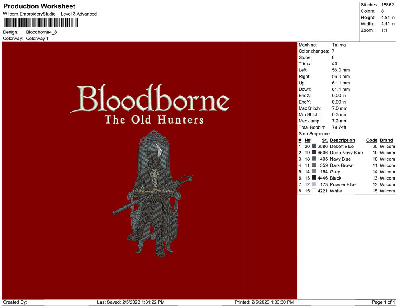Click the 'Description' column header

343,140
